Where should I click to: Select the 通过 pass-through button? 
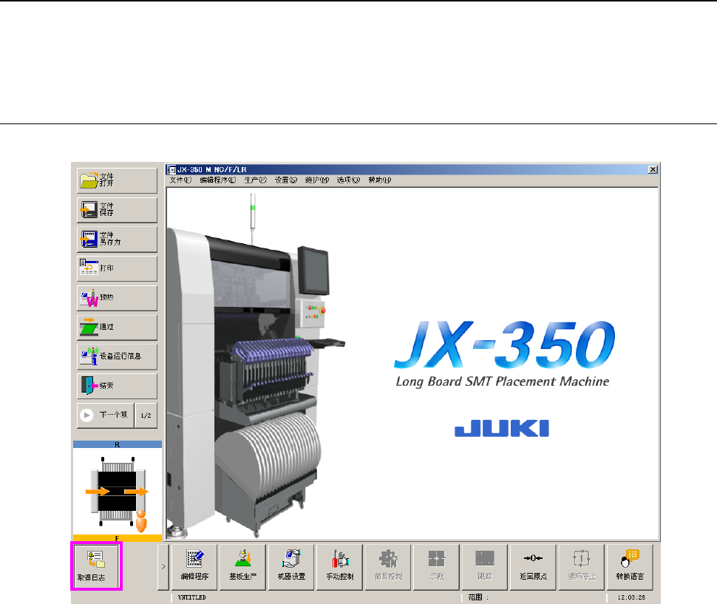[x=117, y=328]
